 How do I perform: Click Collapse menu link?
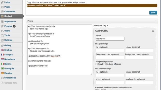[x=11, y=83]
